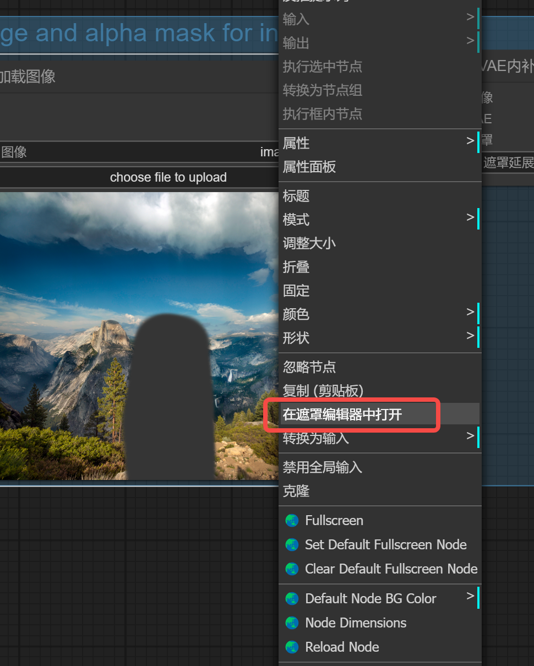Click the arrow next to 模式

point(470,217)
